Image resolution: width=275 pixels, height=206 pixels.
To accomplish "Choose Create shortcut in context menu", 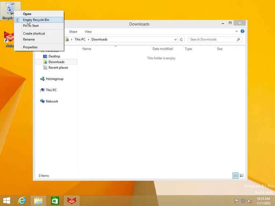I will point(39,34).
